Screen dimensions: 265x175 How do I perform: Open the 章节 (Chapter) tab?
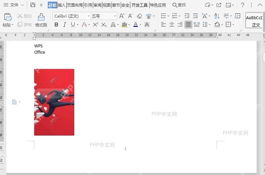pos(116,5)
